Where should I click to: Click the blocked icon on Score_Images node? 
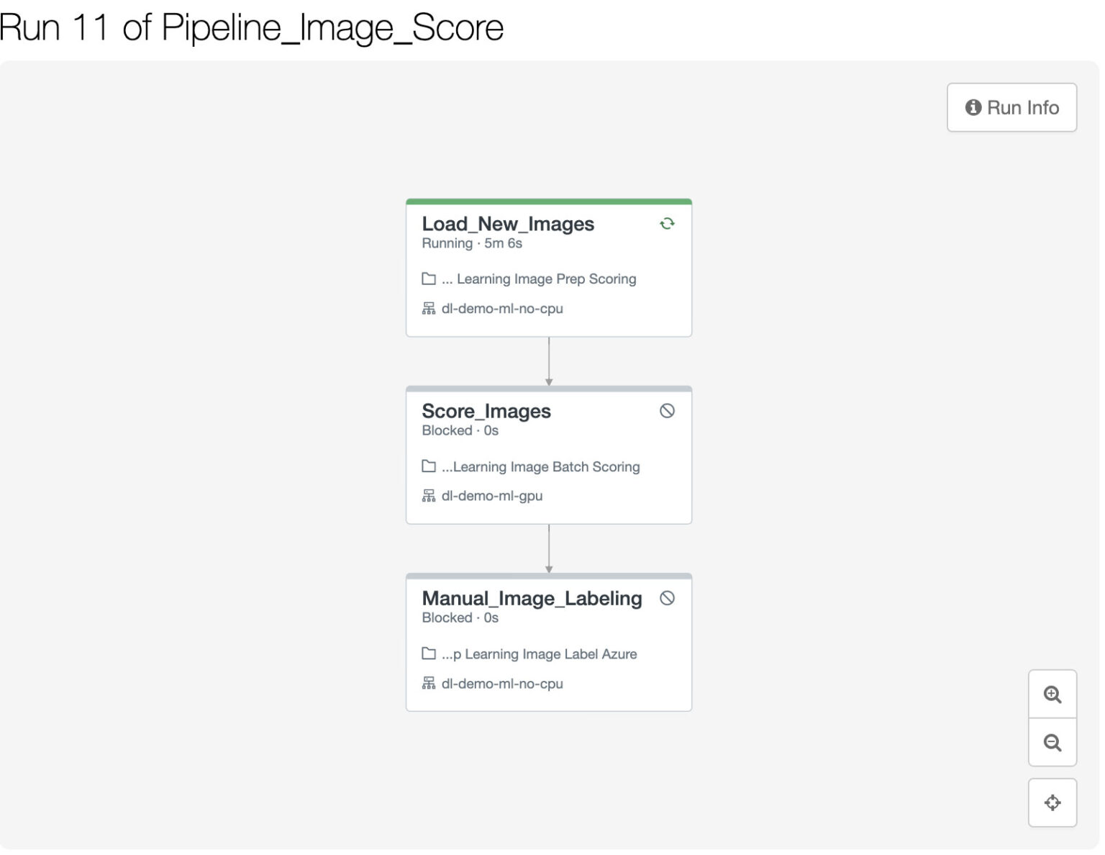pyautogui.click(x=668, y=411)
